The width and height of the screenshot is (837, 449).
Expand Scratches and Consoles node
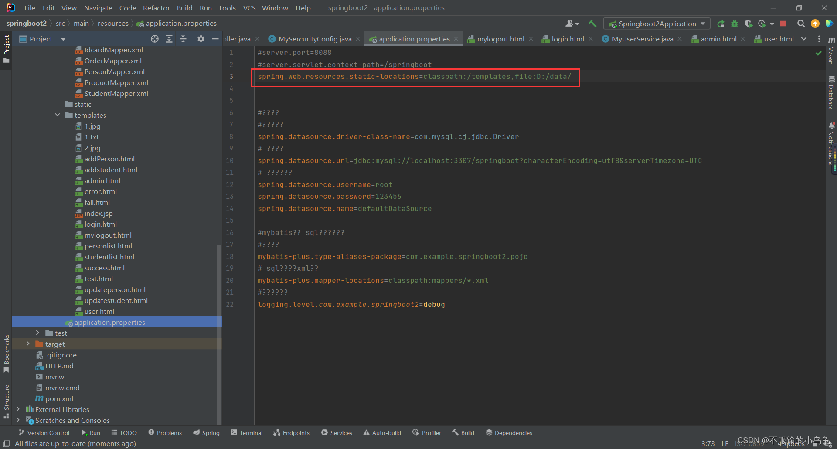[x=18, y=420]
